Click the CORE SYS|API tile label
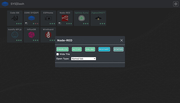The width and height of the screenshot is (180, 103). tap(32, 13)
